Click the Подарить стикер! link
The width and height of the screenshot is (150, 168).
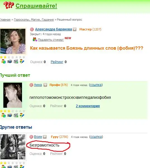[51, 40]
